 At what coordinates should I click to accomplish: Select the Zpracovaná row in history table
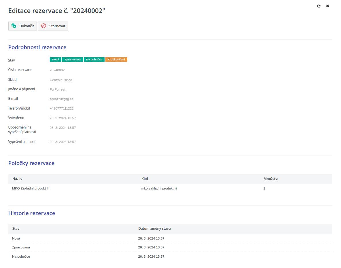pyautogui.click(x=21, y=247)
